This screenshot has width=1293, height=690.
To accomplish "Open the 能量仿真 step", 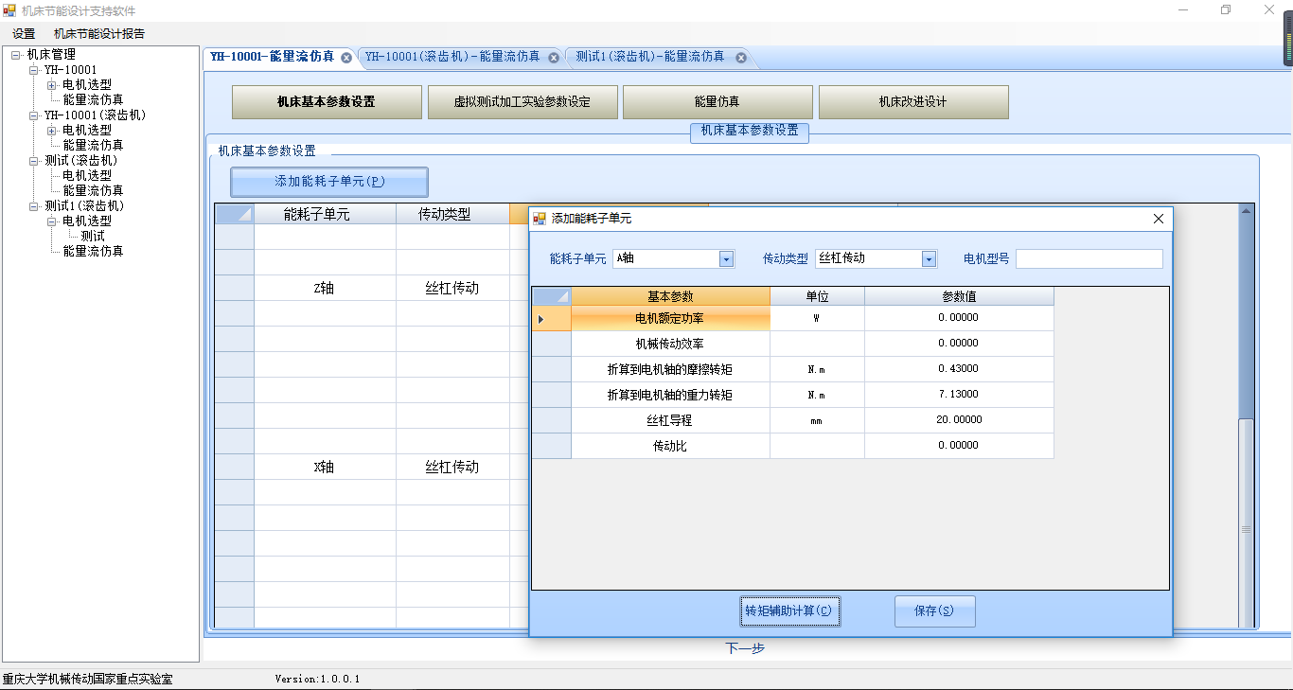I will pos(717,102).
